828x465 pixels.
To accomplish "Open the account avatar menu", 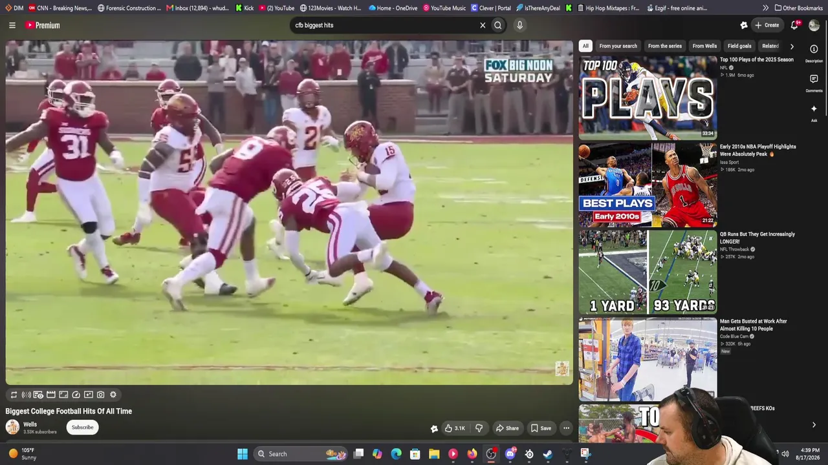I will click(x=814, y=25).
